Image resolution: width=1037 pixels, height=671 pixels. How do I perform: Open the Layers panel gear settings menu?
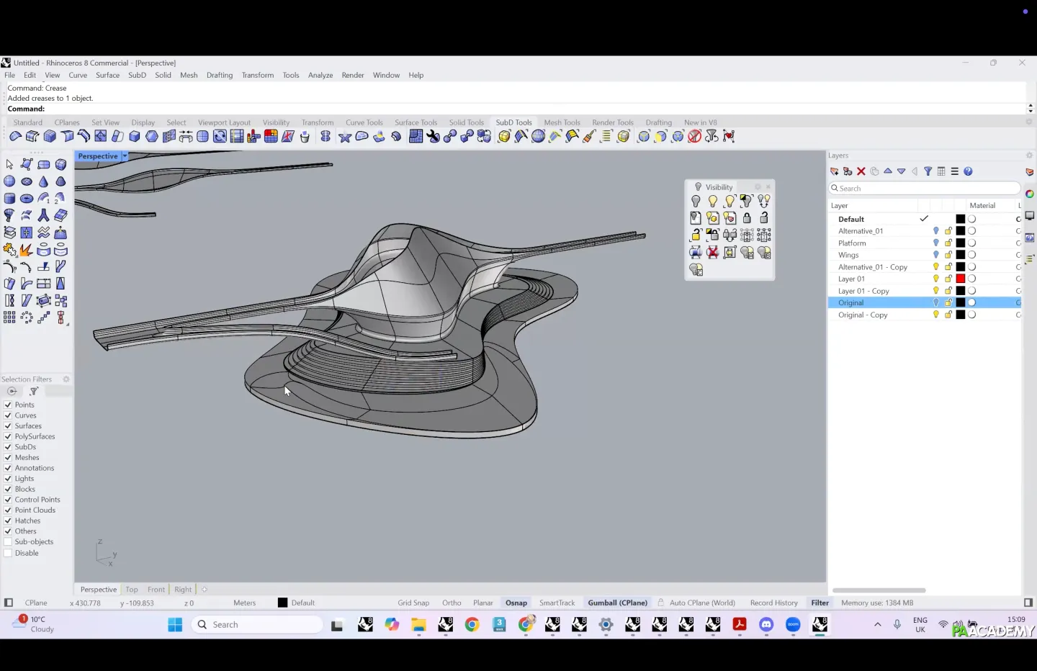tap(1029, 156)
